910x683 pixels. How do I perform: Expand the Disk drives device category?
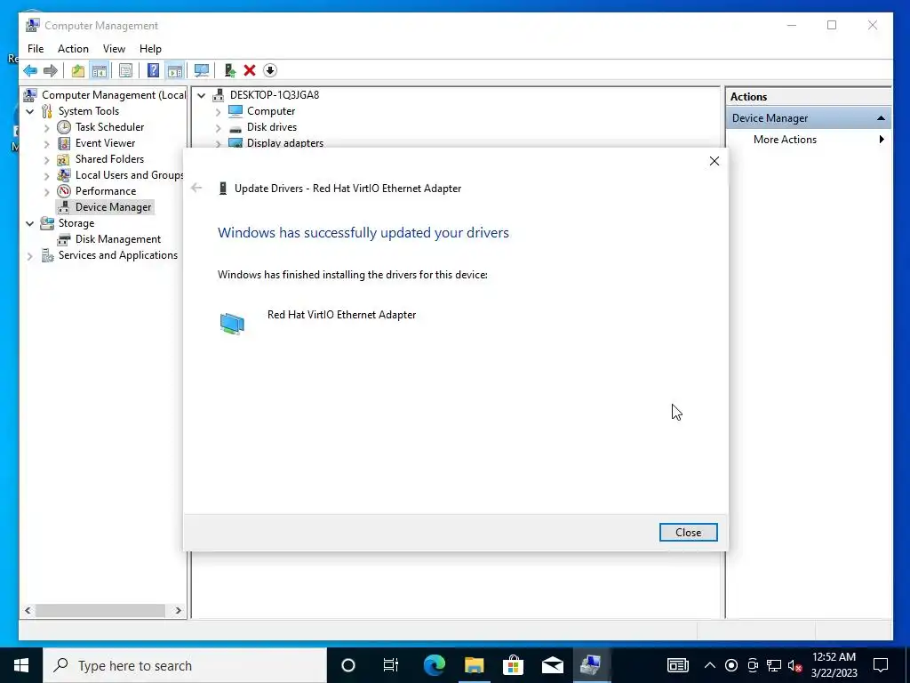[x=219, y=127]
